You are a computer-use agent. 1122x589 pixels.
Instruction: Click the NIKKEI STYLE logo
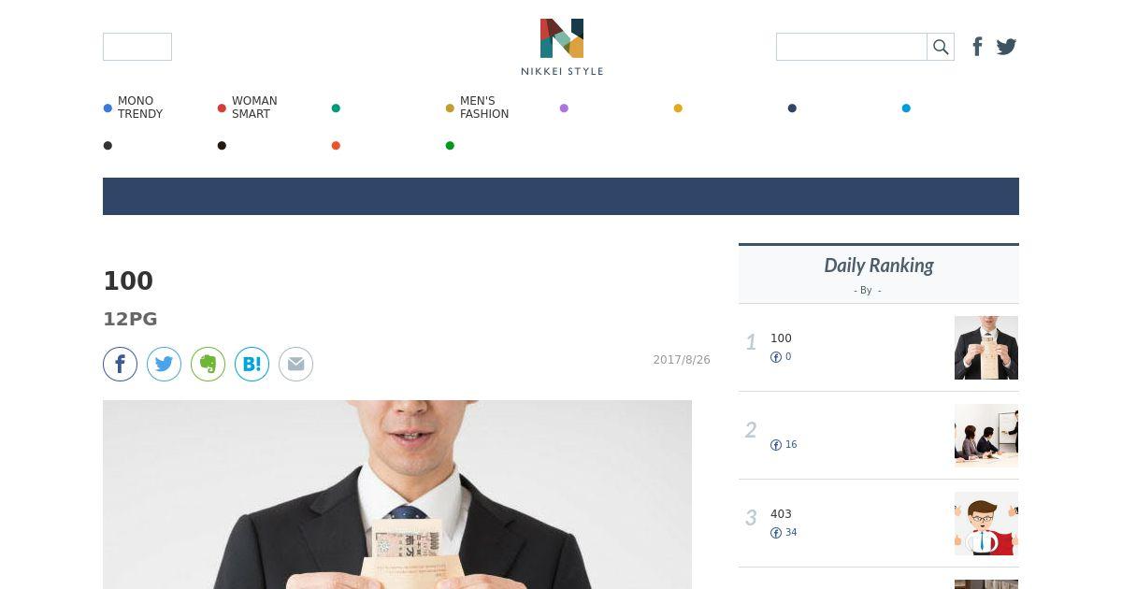[562, 47]
